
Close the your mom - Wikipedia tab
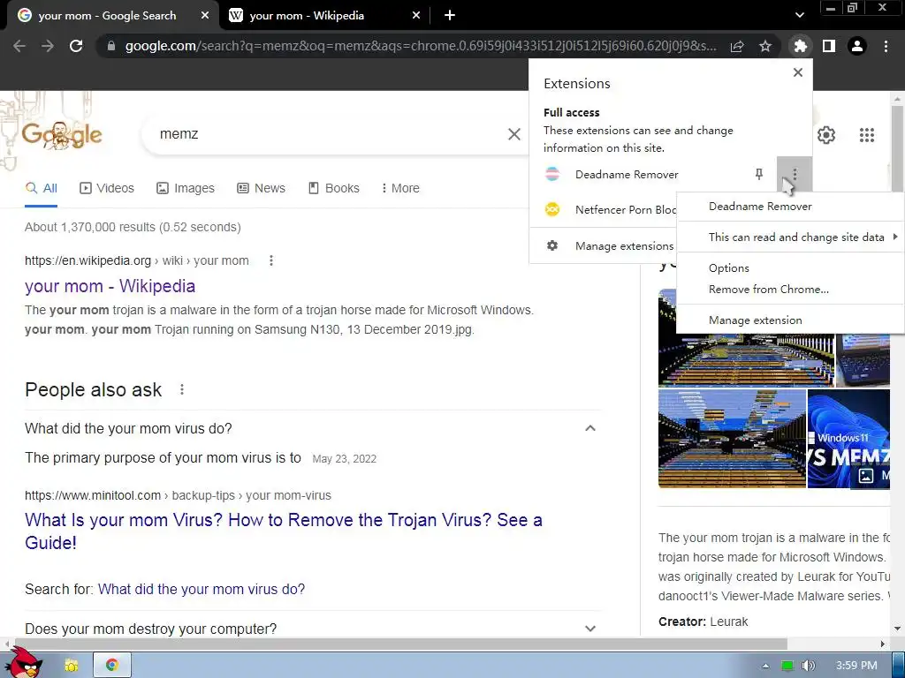point(416,16)
